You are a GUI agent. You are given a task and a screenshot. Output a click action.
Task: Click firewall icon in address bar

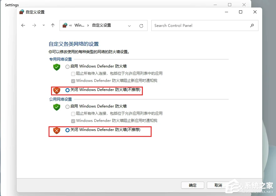click(65, 25)
